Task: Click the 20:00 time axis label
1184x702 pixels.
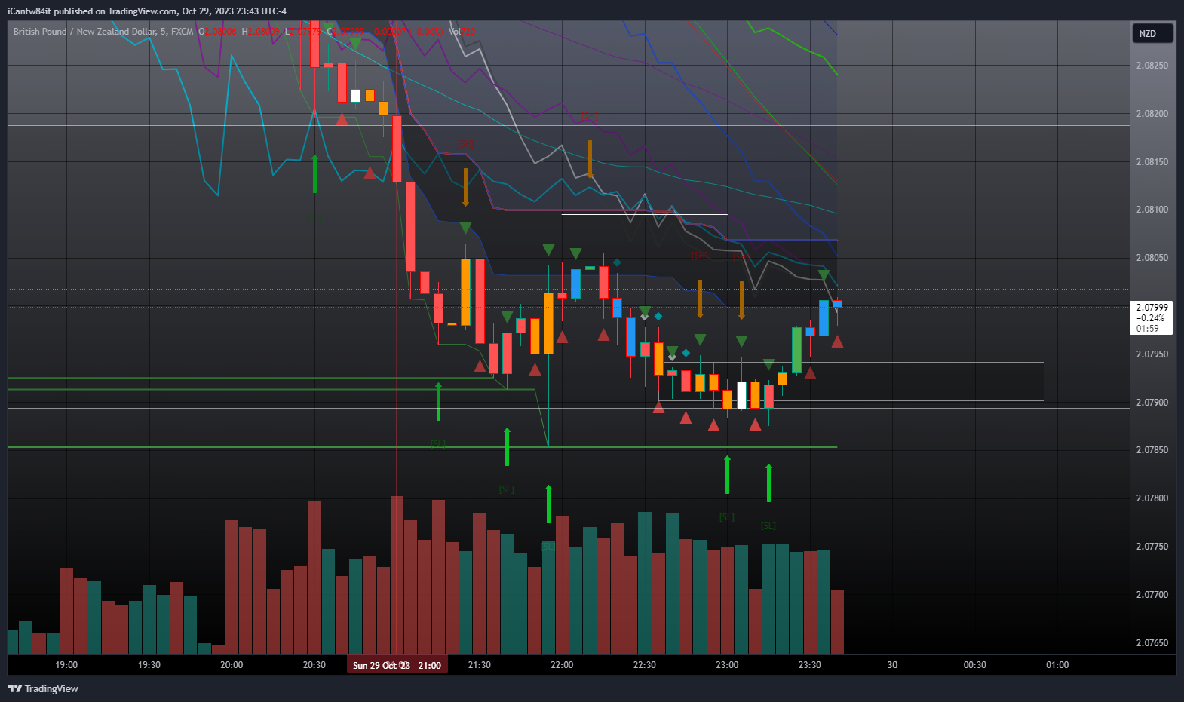Action: pyautogui.click(x=232, y=665)
